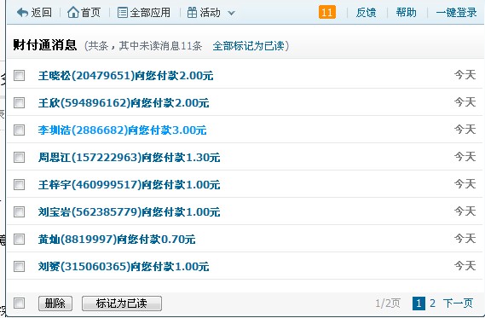This screenshot has height=318, width=485.
Task: Click the 删除 delete button
Action: (x=55, y=304)
